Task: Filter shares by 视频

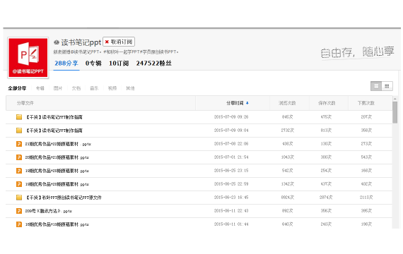Action: 112,88
